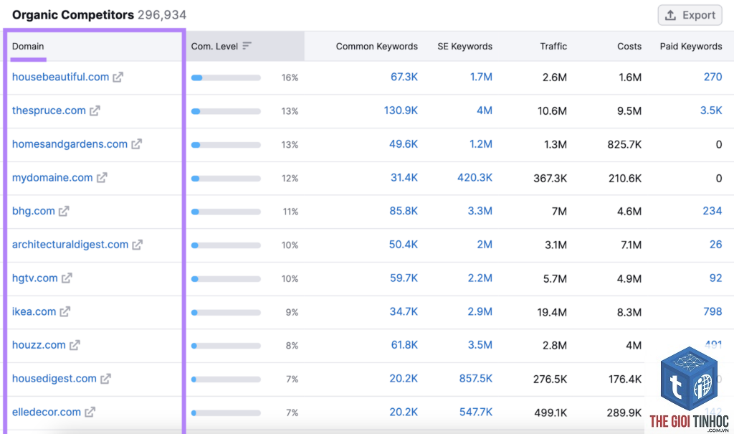
Task: Open hgtv.com external link icon
Action: 67,278
